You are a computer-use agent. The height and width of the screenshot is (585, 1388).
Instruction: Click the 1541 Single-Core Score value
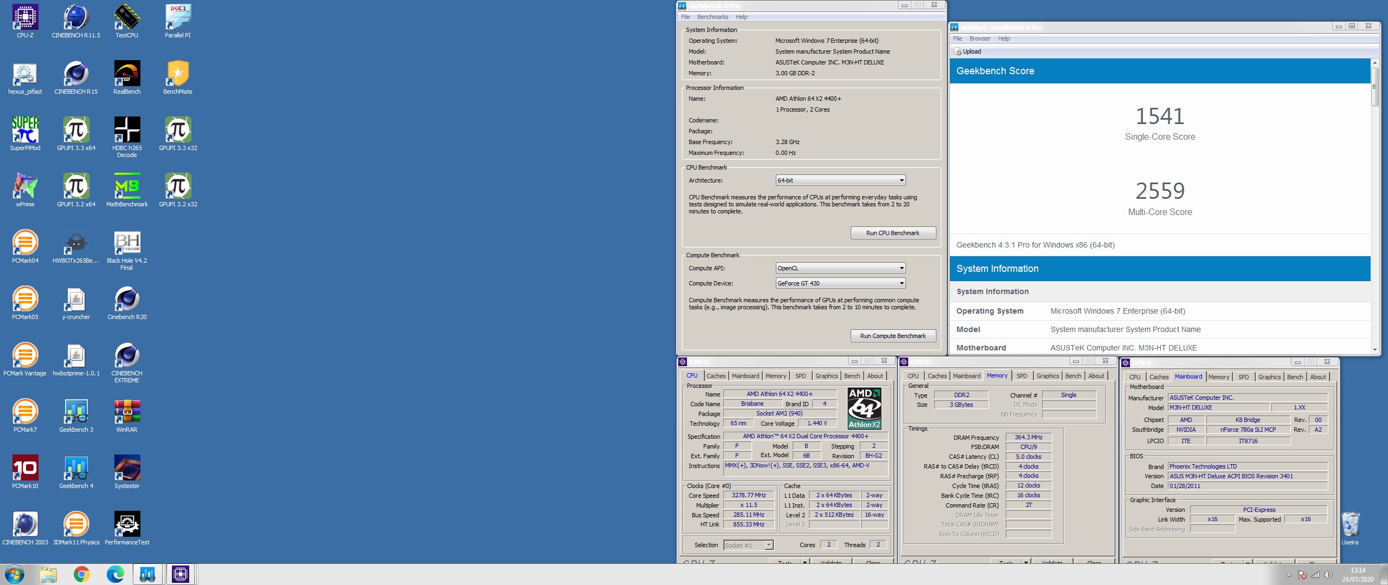(x=1160, y=116)
